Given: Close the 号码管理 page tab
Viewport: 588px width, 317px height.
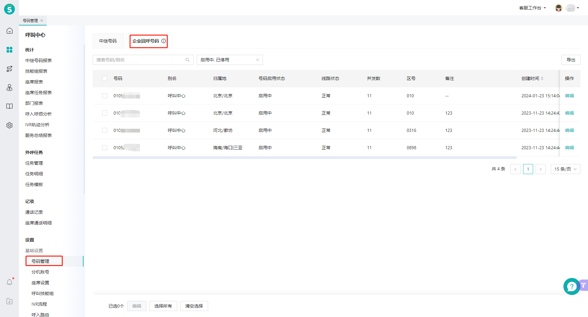Looking at the screenshot, I should tap(42, 20).
